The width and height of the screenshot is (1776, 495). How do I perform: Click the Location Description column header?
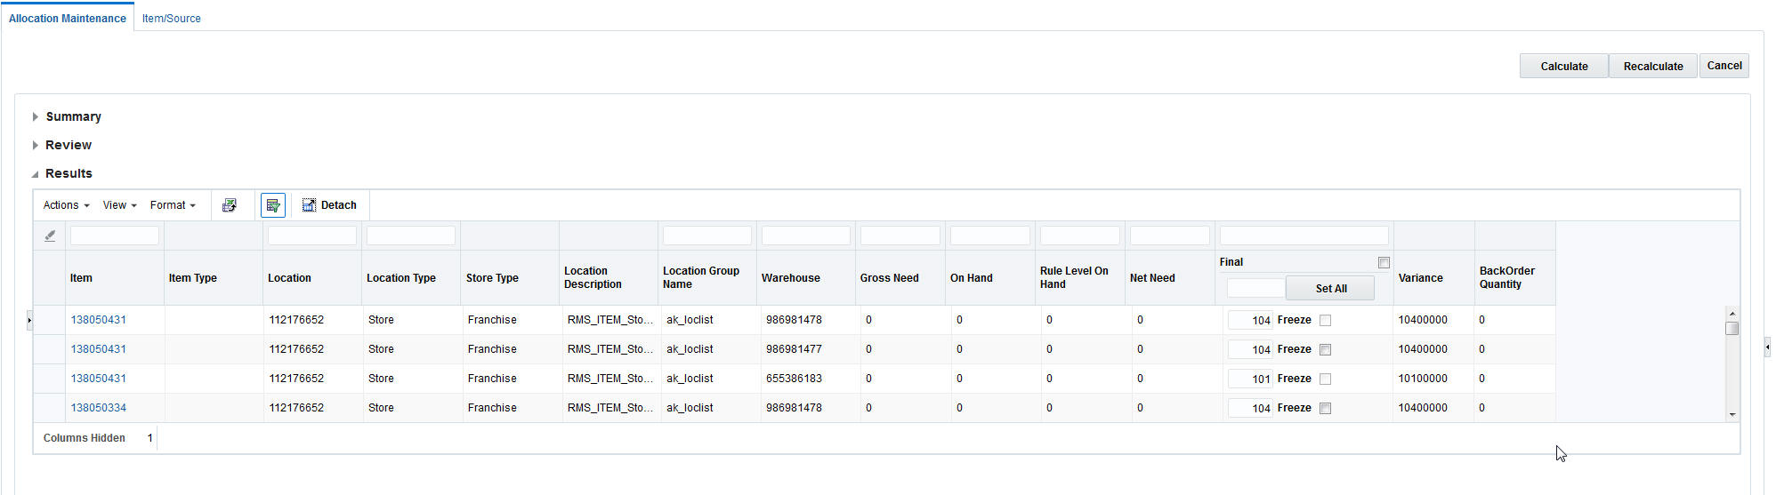[x=609, y=278]
